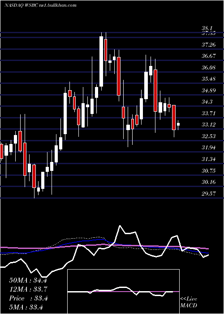224x314 pixels.
Task: Select the 31.94 price axis label
Action: point(208,148)
